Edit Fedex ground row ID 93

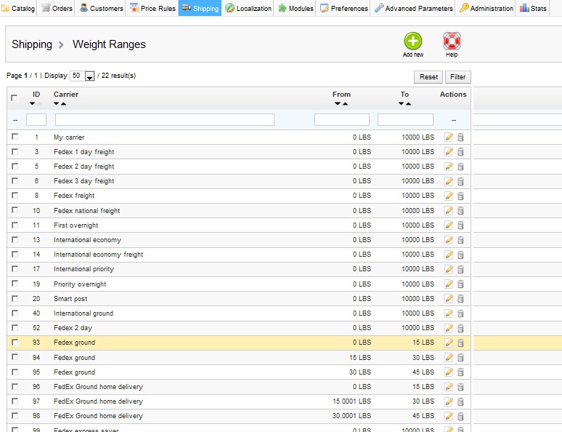449,343
